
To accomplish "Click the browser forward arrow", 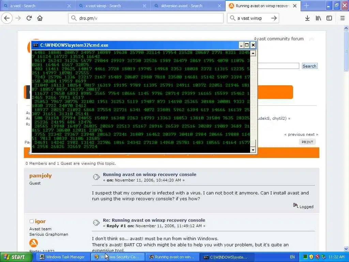I will click(x=18, y=18).
